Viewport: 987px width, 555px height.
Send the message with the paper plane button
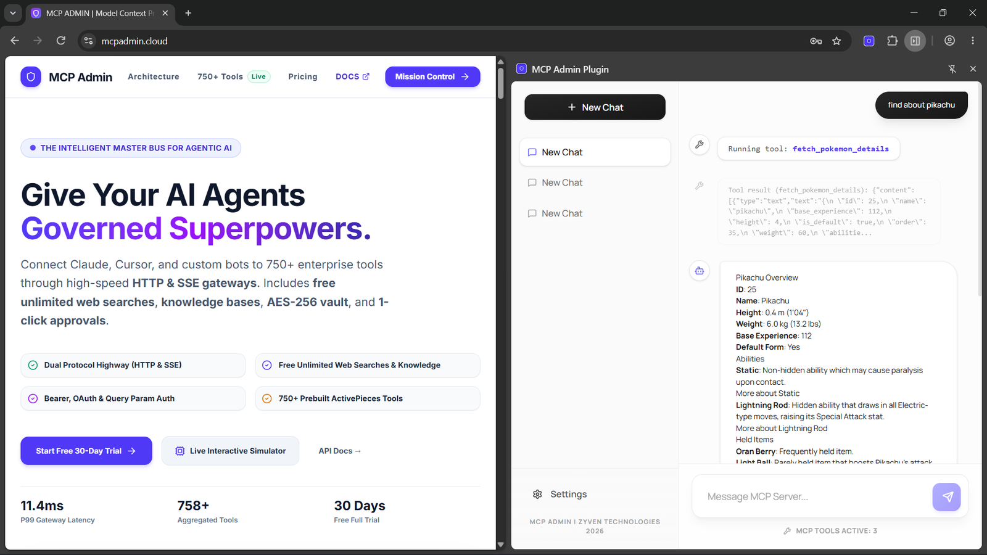click(x=947, y=497)
